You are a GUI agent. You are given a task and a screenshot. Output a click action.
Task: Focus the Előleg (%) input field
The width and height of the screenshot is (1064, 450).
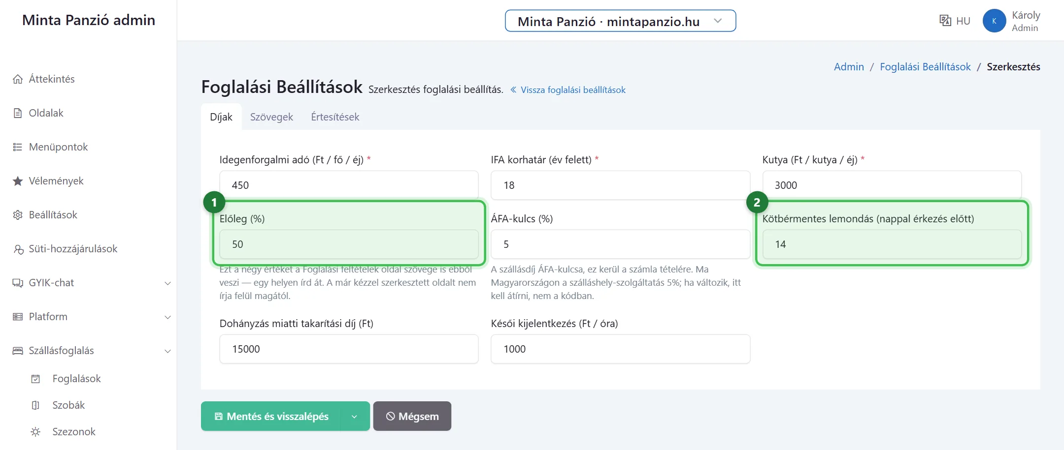pyautogui.click(x=349, y=244)
